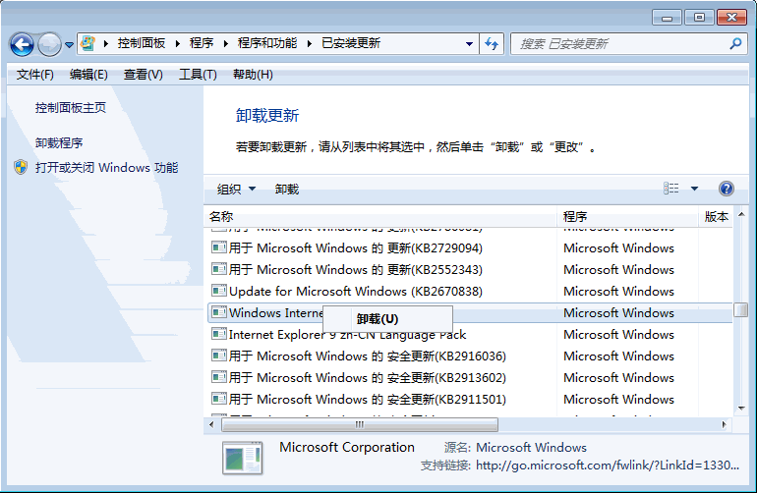Click icon of KB2729094 update
Viewport: 757px width, 493px height.
pyautogui.click(x=219, y=247)
